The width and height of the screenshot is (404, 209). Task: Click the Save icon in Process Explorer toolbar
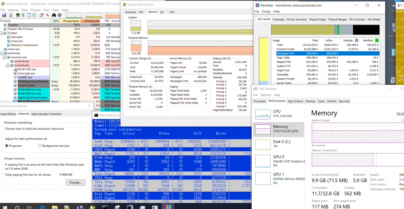[x=4, y=15]
